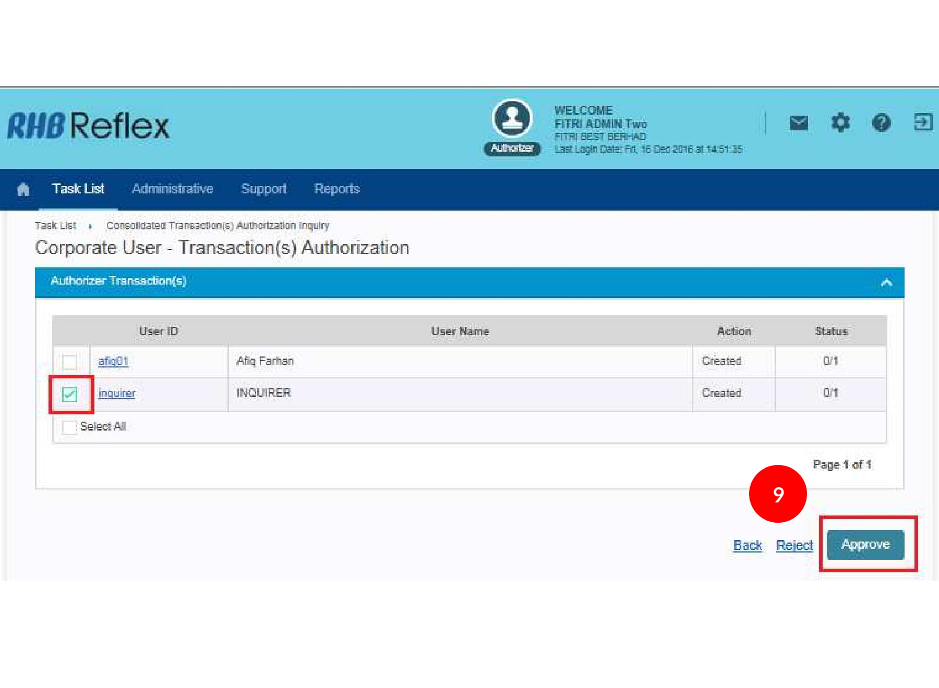Image resolution: width=939 pixels, height=688 pixels.
Task: Go back using the Back link
Action: coord(747,545)
